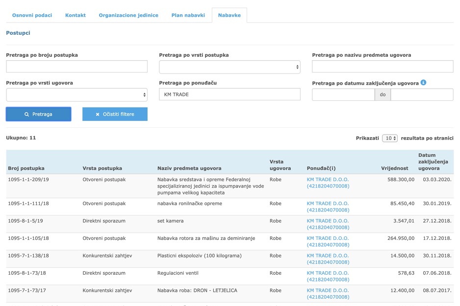
Task: Focus the Pretraga po broju postupka field
Action: [77, 67]
